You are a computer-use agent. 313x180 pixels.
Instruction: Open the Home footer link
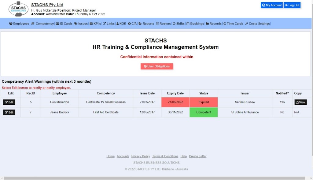(110, 156)
